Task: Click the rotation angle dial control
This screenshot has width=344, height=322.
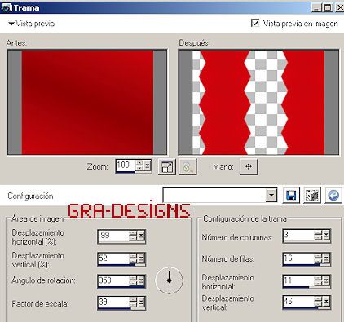Action: 169,280
